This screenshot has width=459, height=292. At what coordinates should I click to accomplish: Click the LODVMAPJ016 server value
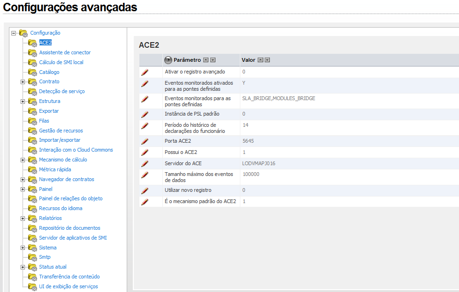pos(259,163)
